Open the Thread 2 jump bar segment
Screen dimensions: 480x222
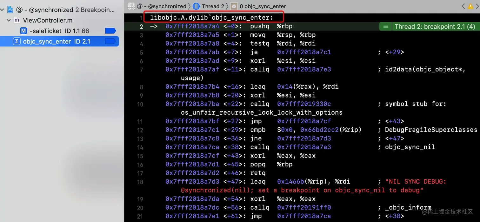213,6
